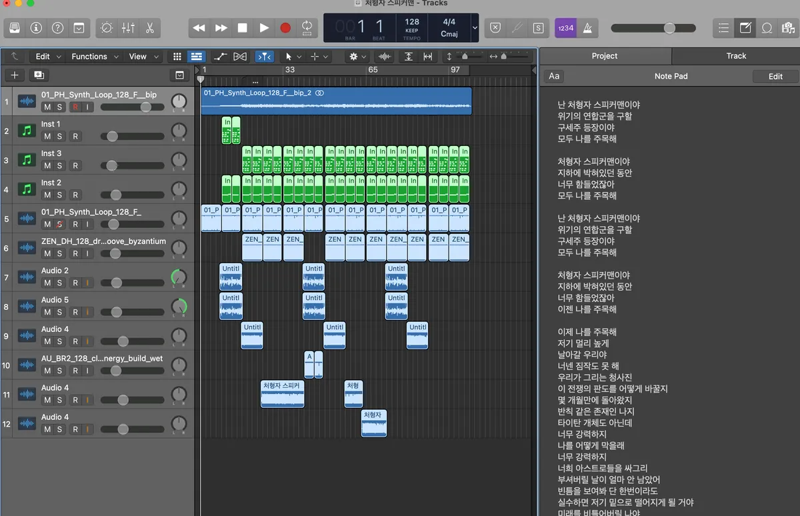Image resolution: width=800 pixels, height=516 pixels.
Task: Select the ZEN_DH_128 track header
Action: coord(97,247)
